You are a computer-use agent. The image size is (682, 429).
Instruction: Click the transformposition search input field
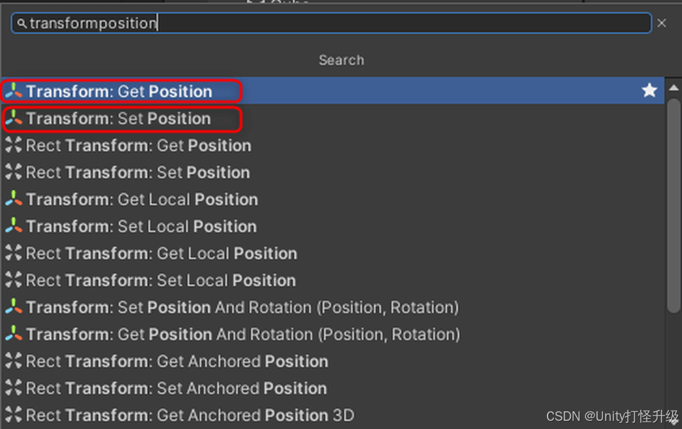click(x=331, y=23)
